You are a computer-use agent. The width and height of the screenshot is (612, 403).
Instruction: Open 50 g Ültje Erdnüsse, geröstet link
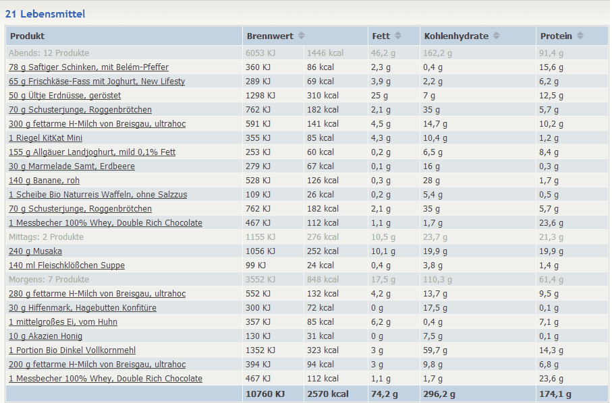(x=65, y=96)
